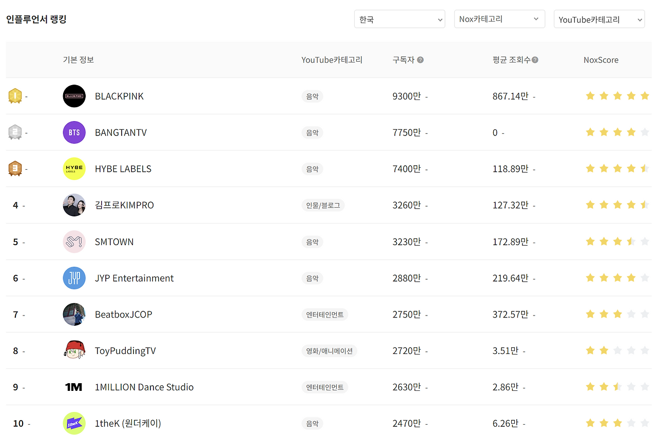Click the 엔터테인먼트 tag for 1MILLION Dance Studio
Image resolution: width=657 pixels, height=435 pixels.
(324, 387)
